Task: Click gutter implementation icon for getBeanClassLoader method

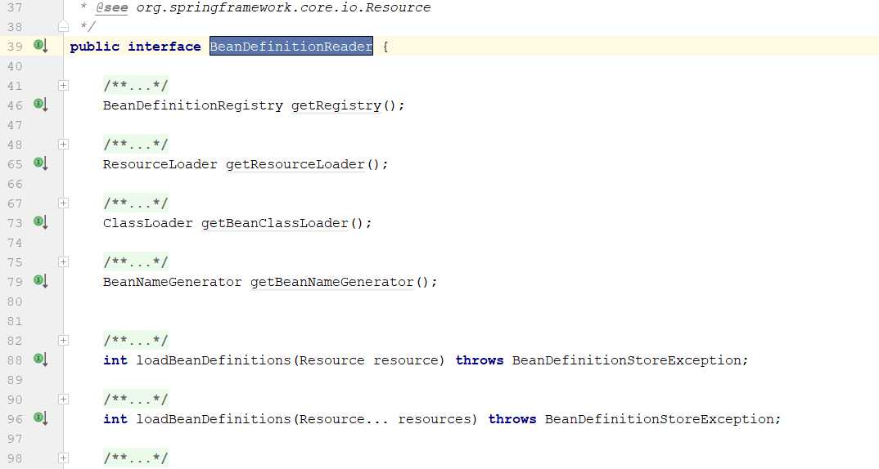Action: click(40, 221)
